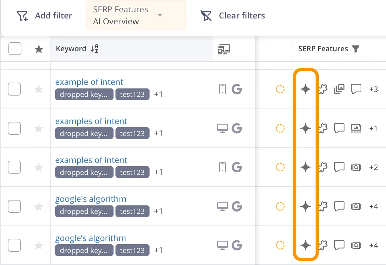Expand the "+1" hidden tags next to test123
386x265 pixels.
coord(158,94)
